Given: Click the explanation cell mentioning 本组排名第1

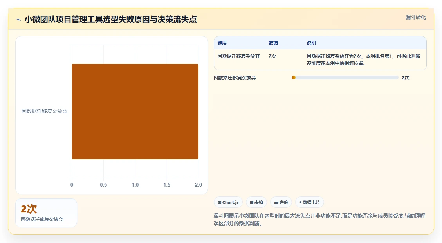Looking at the screenshot, I should click(363, 60).
